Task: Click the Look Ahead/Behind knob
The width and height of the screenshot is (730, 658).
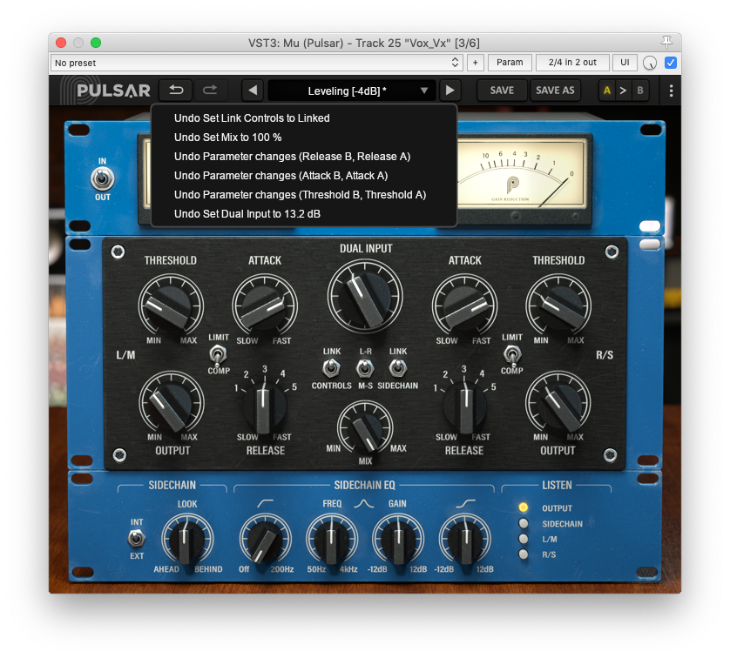Action: click(187, 540)
